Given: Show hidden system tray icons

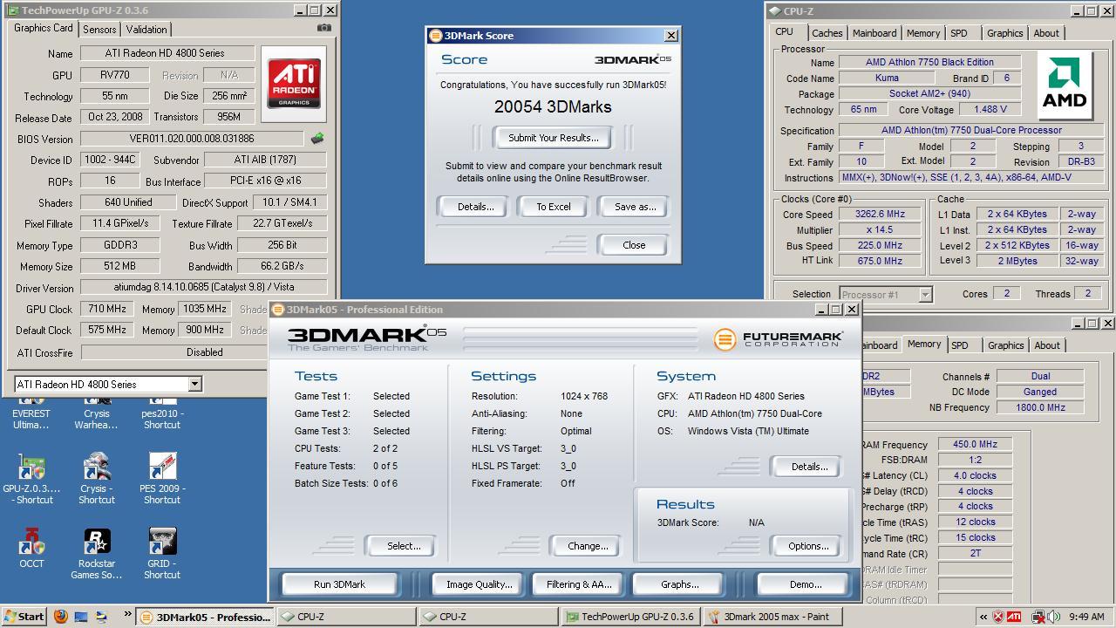Looking at the screenshot, I should click(x=984, y=617).
